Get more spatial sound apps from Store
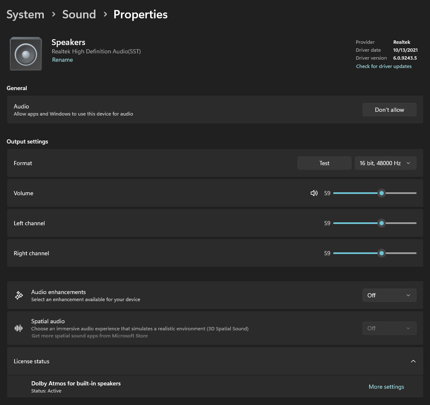The width and height of the screenshot is (430, 405). click(90, 336)
